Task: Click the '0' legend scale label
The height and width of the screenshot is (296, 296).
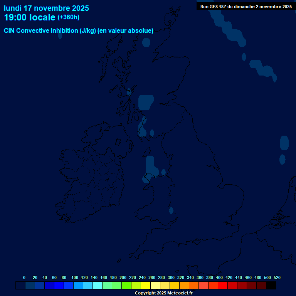Action: click(x=24, y=277)
